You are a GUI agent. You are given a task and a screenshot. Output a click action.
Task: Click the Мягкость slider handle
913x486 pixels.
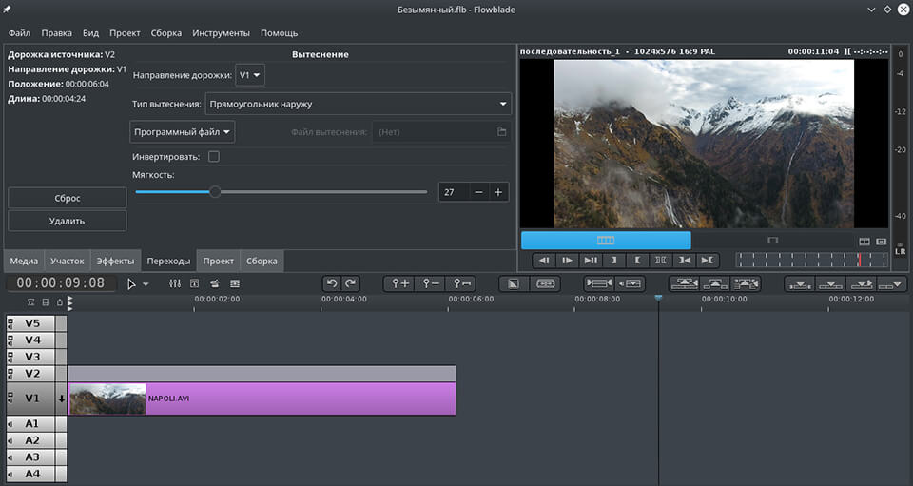pyautogui.click(x=215, y=192)
